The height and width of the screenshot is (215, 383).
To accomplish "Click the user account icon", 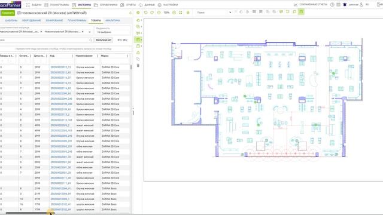I will (x=361, y=5).
